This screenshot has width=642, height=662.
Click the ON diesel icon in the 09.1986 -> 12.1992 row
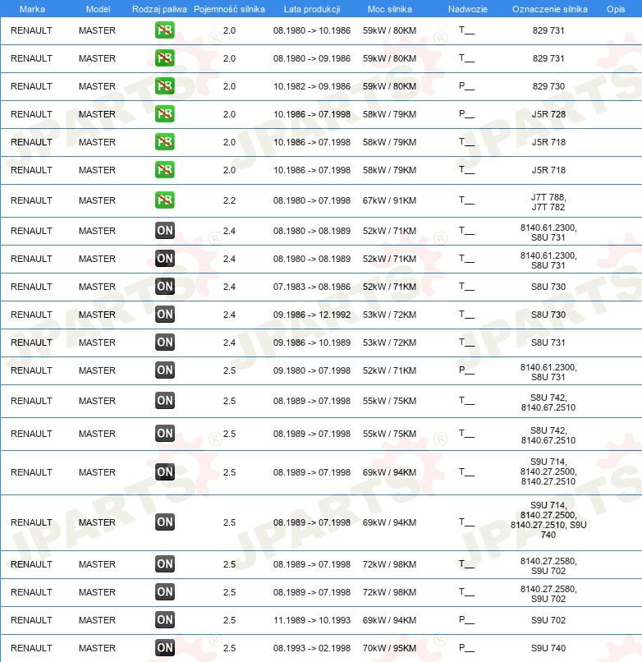(165, 314)
